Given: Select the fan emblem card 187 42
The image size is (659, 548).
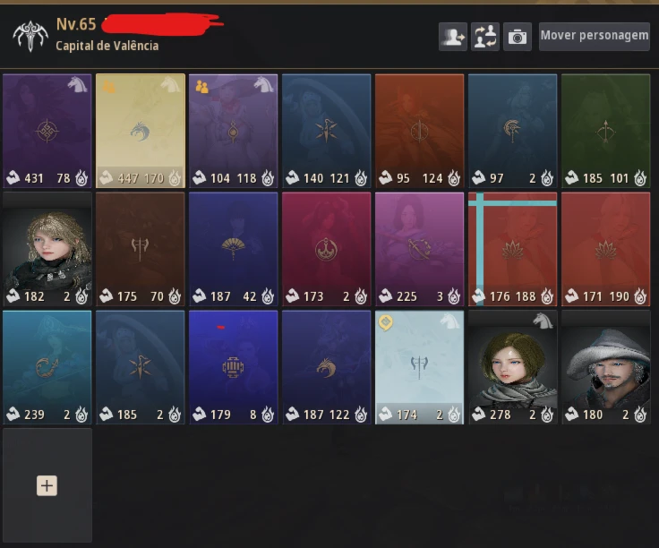Looking at the screenshot, I should 234,249.
